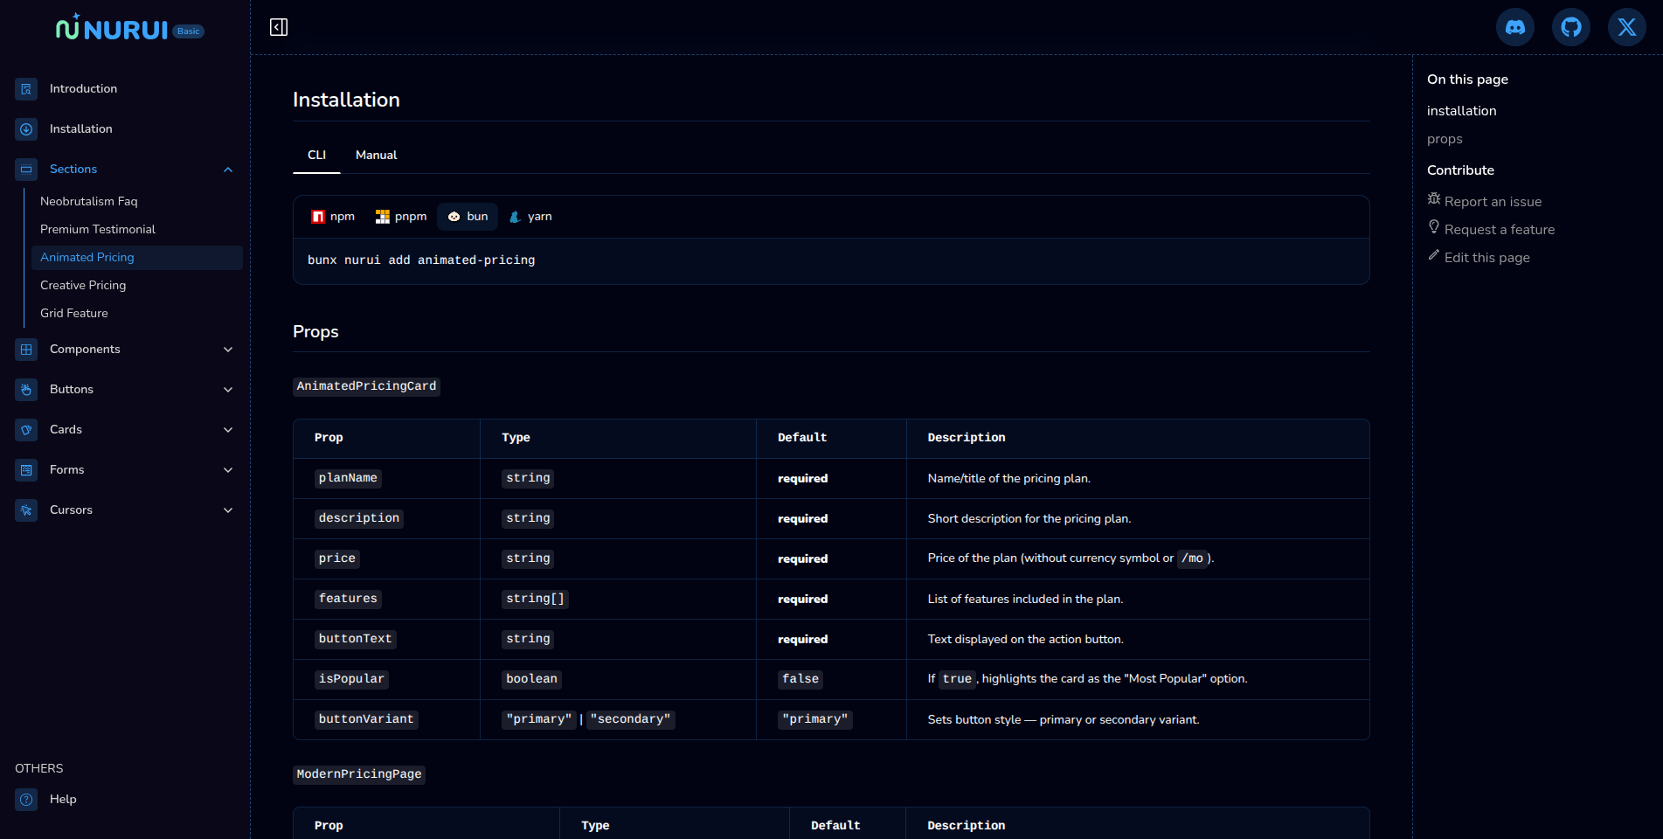The width and height of the screenshot is (1663, 839).
Task: Expand the Components chevron
Action: pyautogui.click(x=228, y=350)
